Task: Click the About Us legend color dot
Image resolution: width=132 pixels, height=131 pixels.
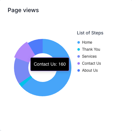Action: (79, 70)
